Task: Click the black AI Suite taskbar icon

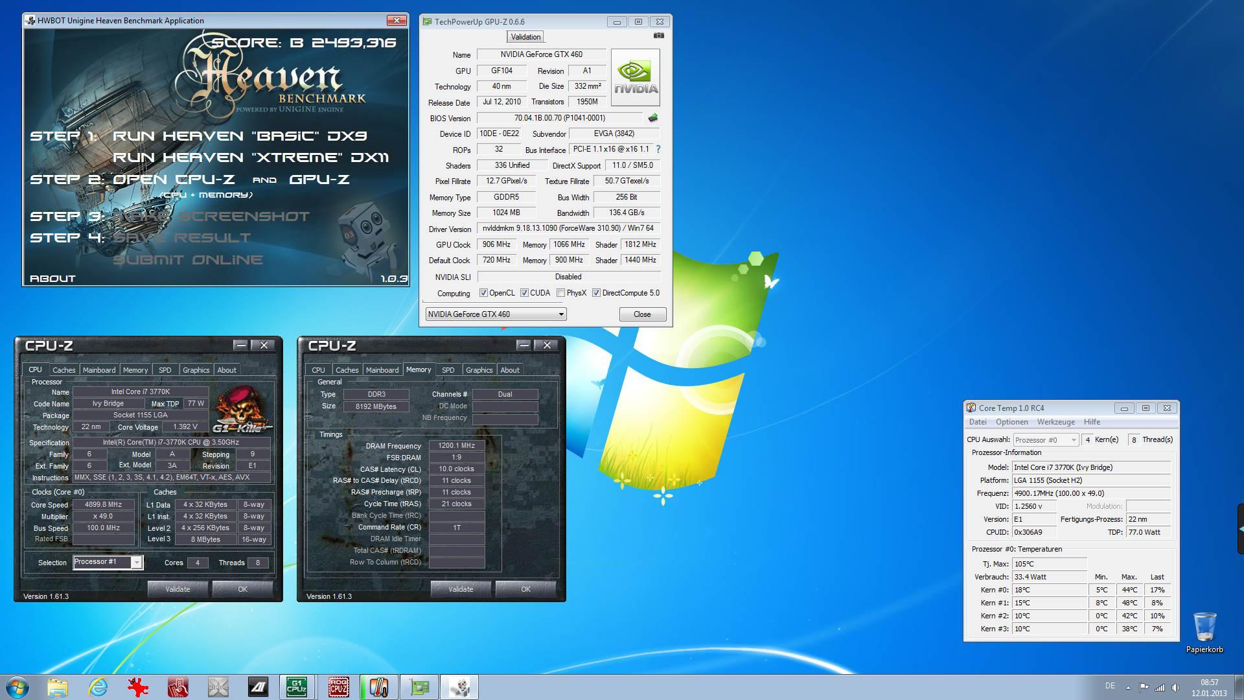Action: tap(259, 687)
